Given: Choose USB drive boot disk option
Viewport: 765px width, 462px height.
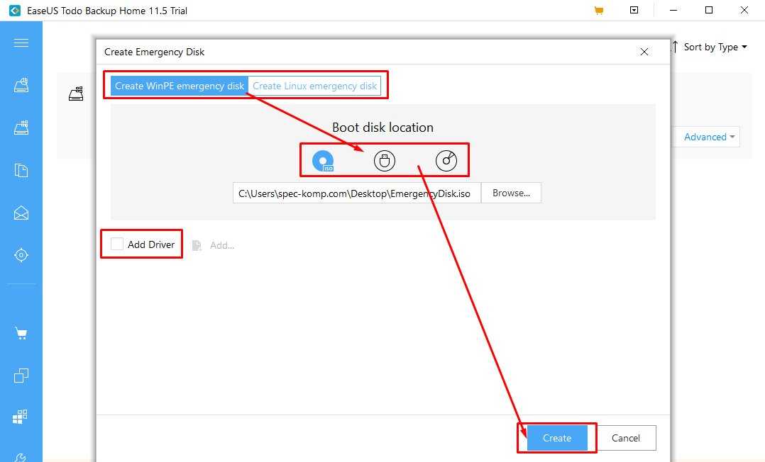Looking at the screenshot, I should pyautogui.click(x=384, y=162).
